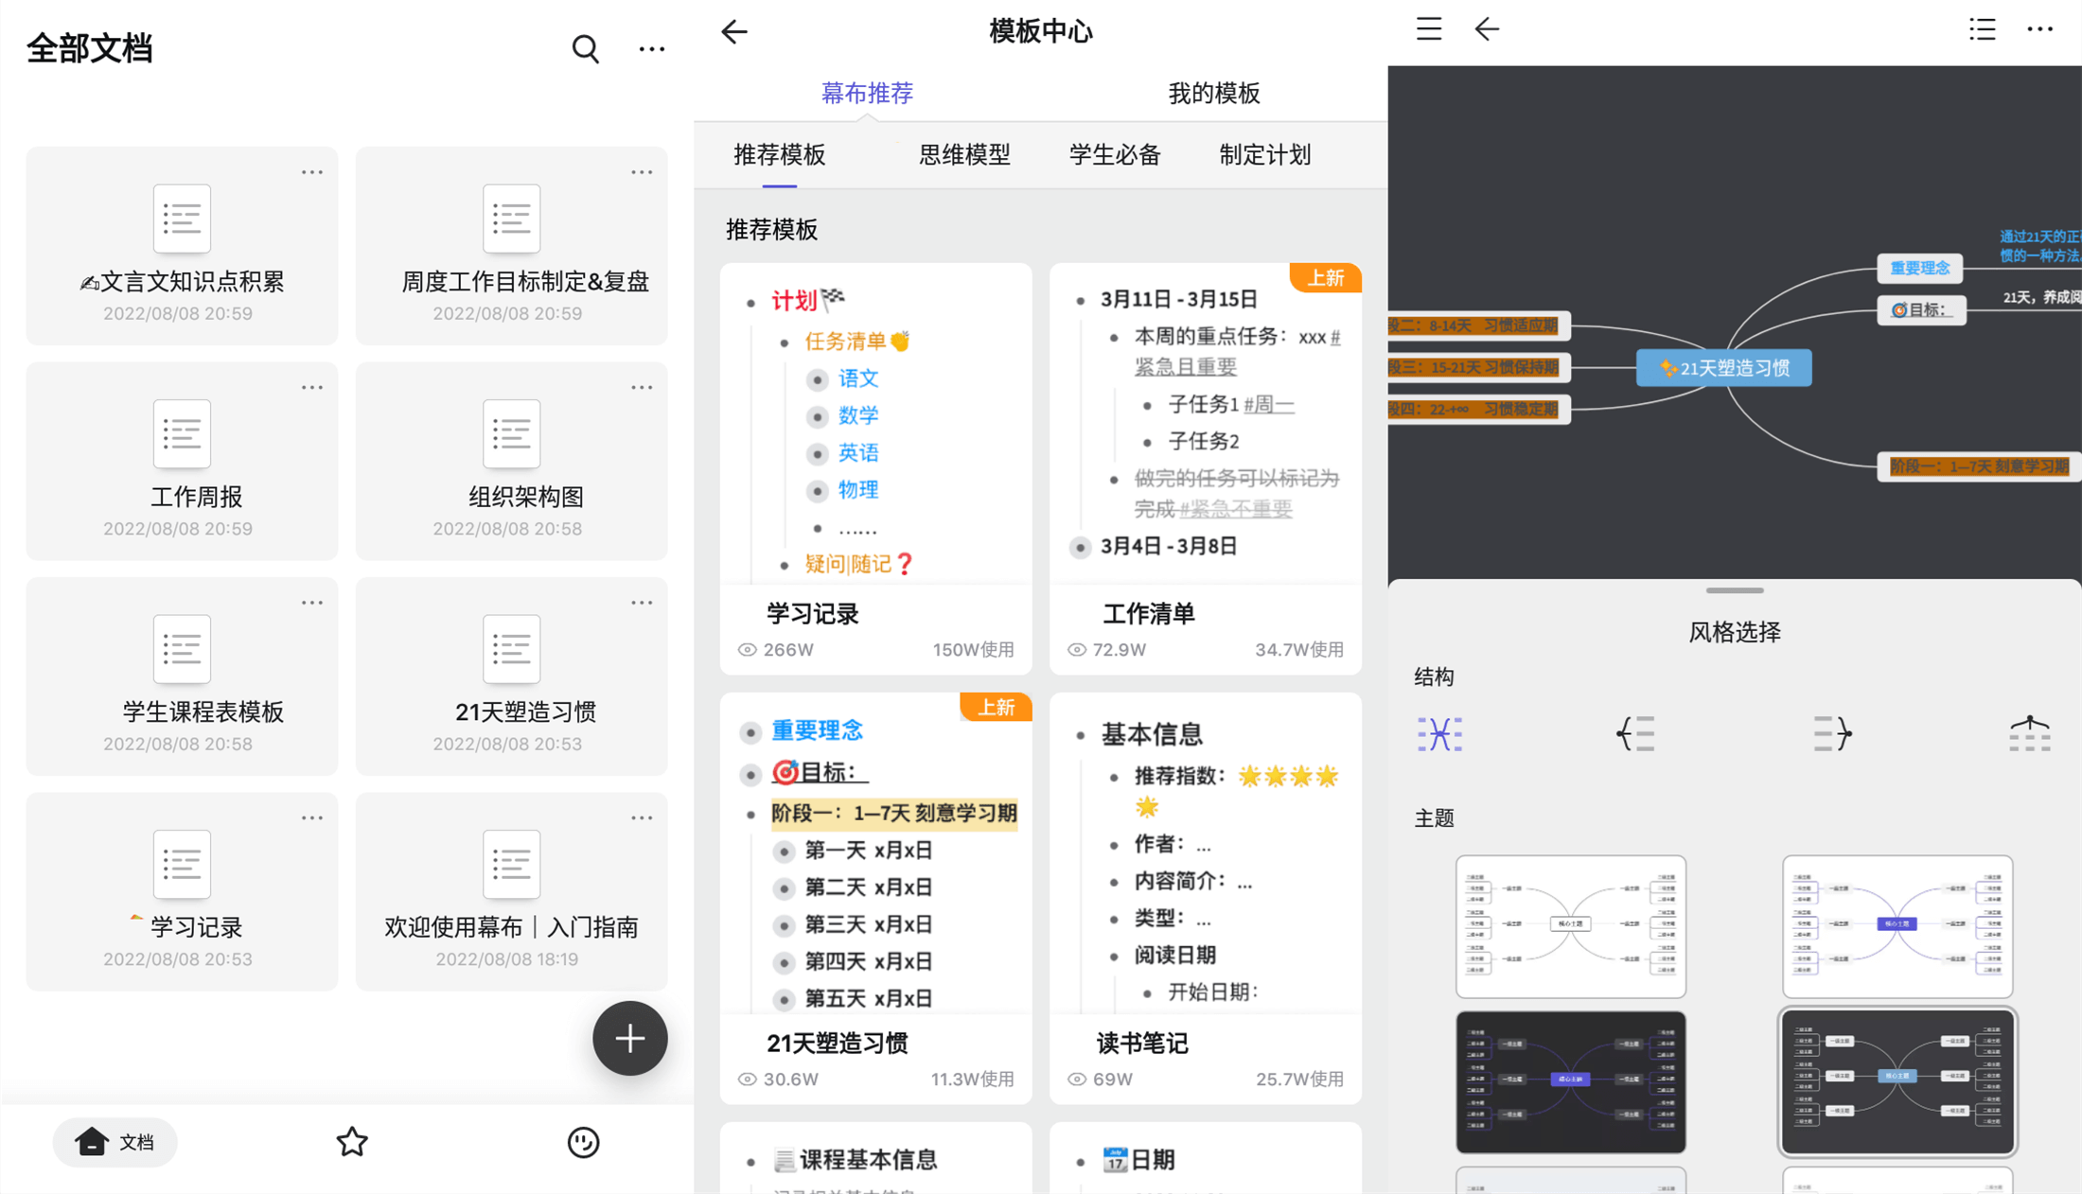This screenshot has height=1194, width=2082.
Task: Open more options for 组织架构图 document
Action: point(642,387)
